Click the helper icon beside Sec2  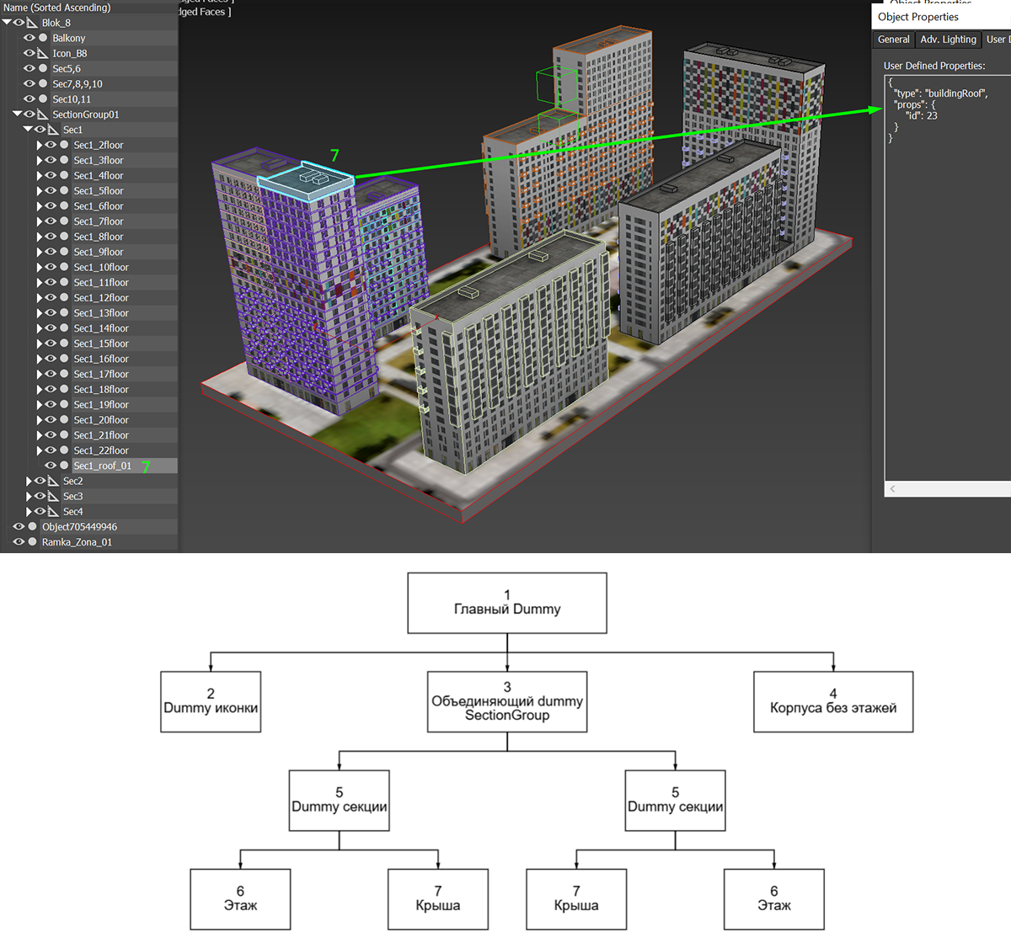tap(53, 481)
